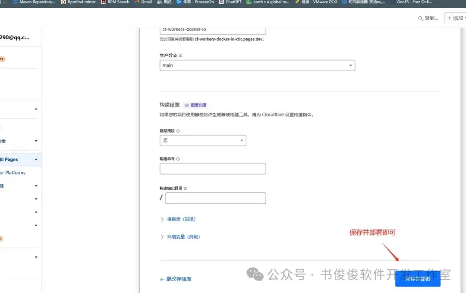Open the VMware ESXi login bookmark
466x293 pixels.
pos(315,2)
